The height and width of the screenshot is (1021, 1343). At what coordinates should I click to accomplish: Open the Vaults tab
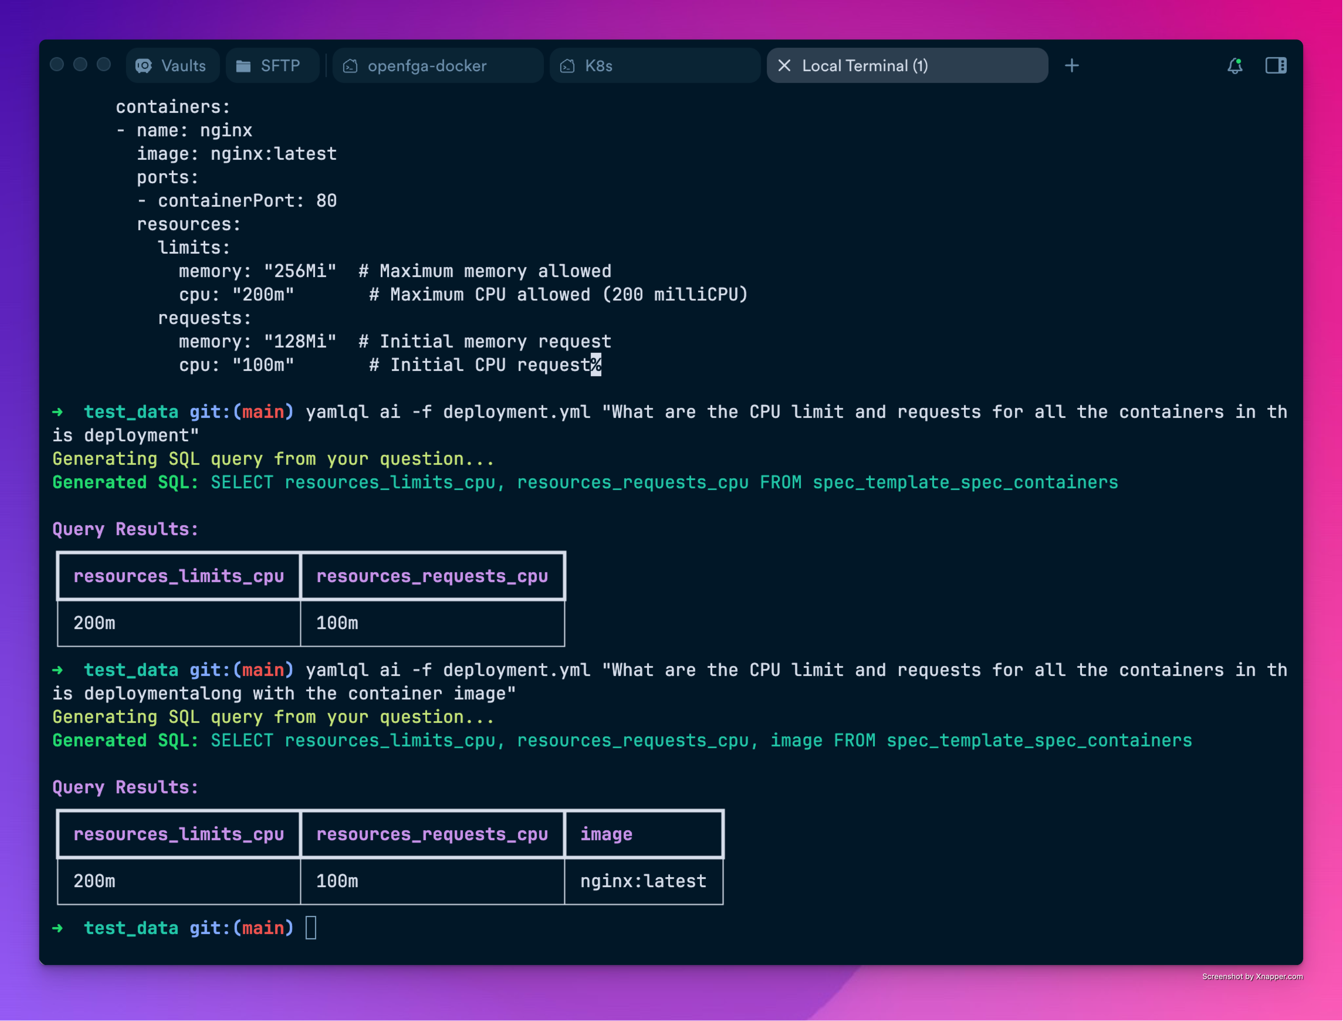tap(173, 66)
